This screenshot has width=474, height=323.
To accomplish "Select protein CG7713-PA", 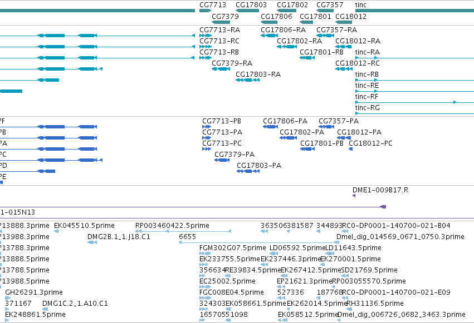I will 207,138.
